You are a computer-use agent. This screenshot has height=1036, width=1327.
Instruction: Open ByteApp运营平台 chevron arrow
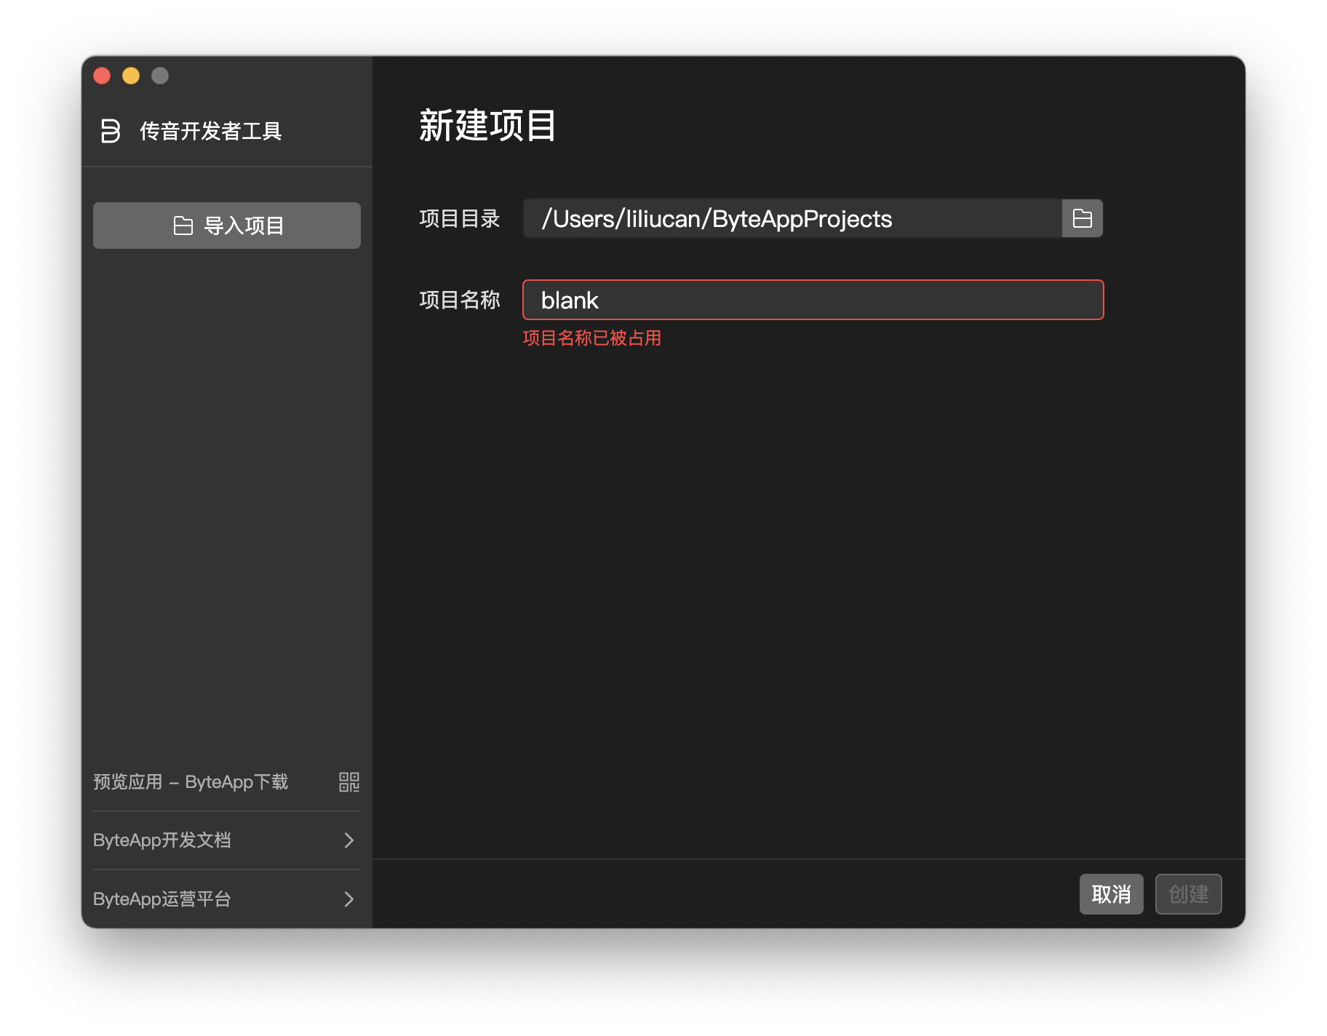point(349,899)
